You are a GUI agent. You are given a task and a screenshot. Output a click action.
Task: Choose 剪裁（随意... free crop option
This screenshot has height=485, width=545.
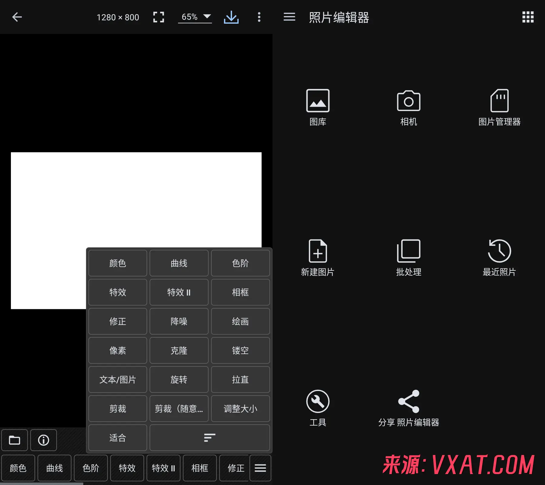[179, 409]
